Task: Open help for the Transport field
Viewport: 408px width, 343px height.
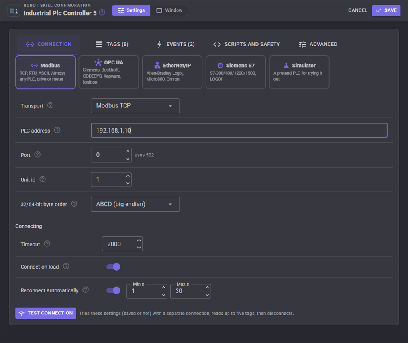Action: point(51,105)
